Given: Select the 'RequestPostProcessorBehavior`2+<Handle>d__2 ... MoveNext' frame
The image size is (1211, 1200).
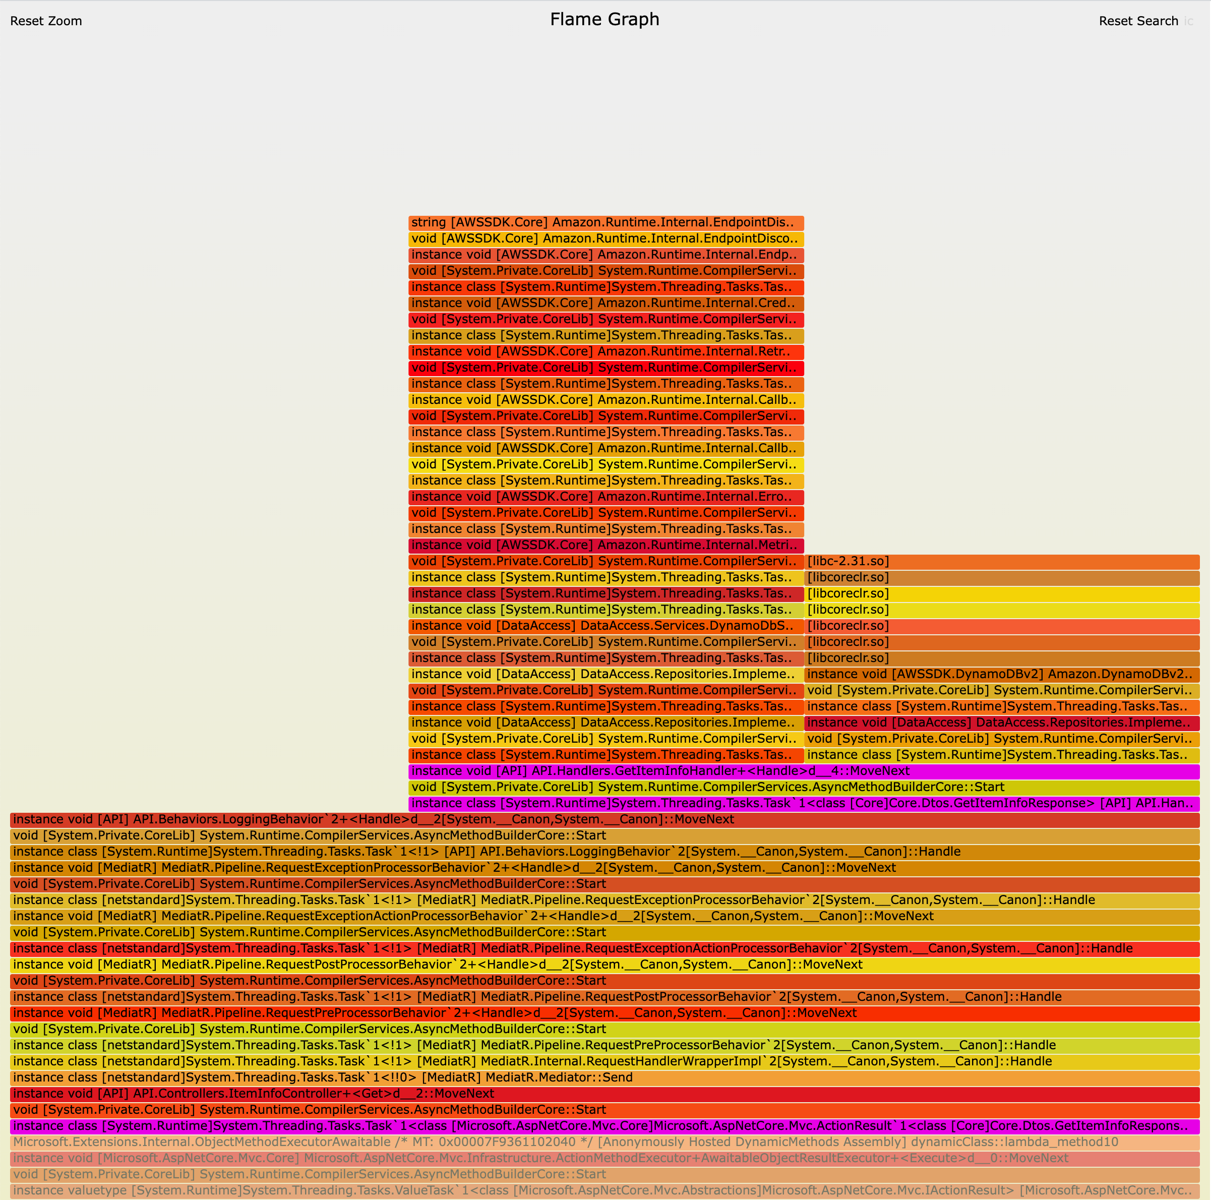Looking at the screenshot, I should tap(605, 966).
